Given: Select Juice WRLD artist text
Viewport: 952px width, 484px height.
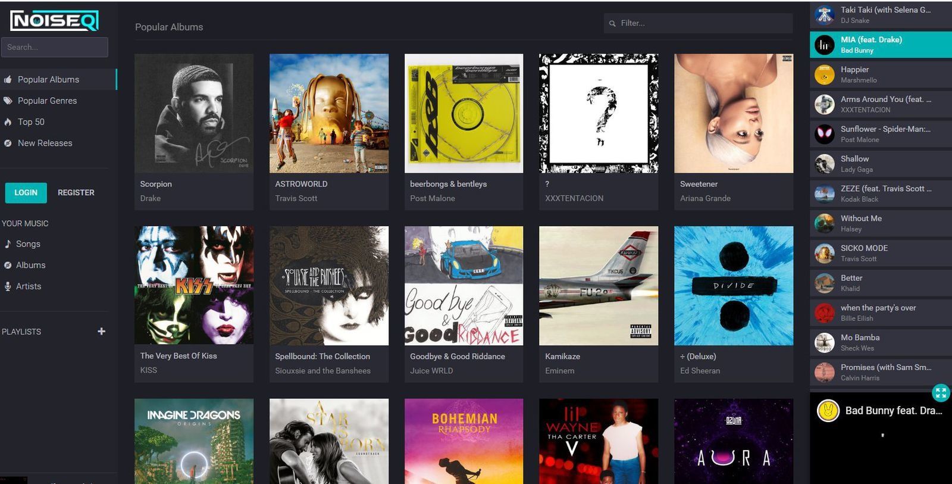Looking at the screenshot, I should coord(431,370).
